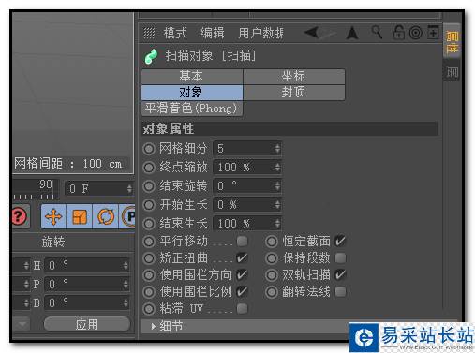This screenshot has height=353, width=475.
Task: Click the target mode circle icon
Action: [416, 33]
